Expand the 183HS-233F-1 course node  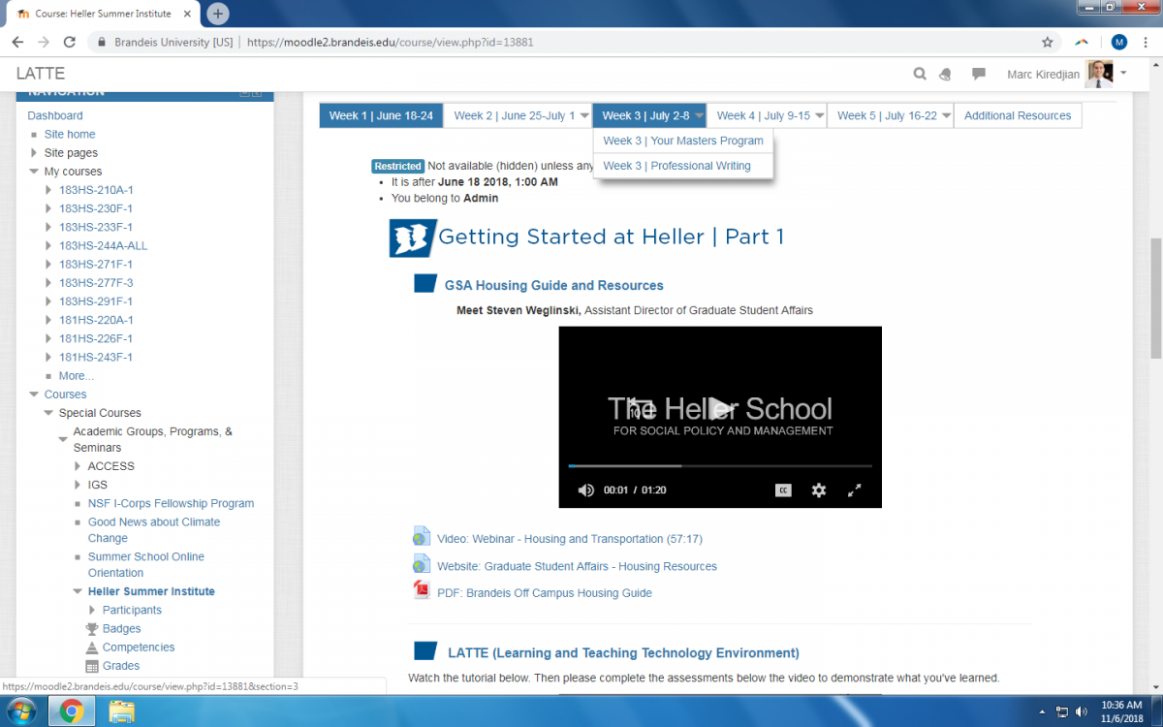(x=49, y=227)
